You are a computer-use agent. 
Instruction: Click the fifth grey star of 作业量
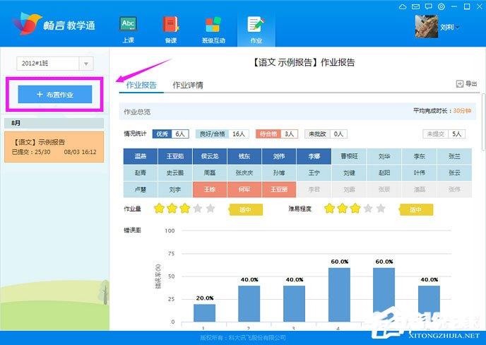click(x=211, y=208)
